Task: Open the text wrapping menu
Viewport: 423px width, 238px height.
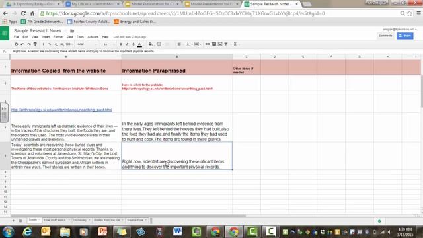Action: click(197, 44)
